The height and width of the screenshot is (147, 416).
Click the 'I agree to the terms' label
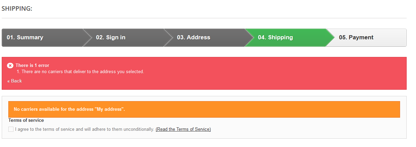[x=84, y=129]
